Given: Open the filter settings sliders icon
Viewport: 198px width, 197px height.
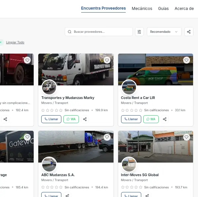Looking at the screenshot, I should [x=139, y=32].
